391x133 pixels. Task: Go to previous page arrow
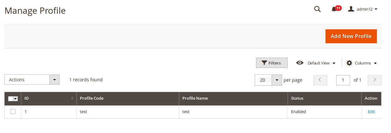click(320, 80)
